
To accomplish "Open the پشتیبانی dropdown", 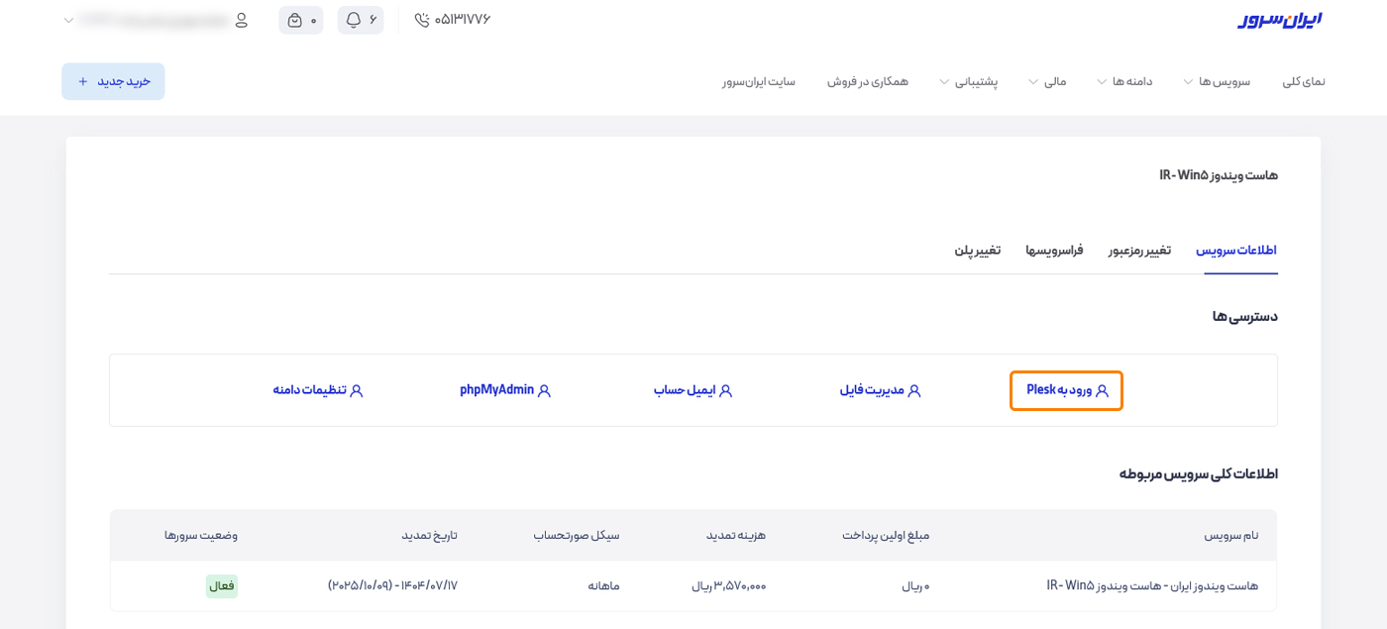I will coord(976,81).
